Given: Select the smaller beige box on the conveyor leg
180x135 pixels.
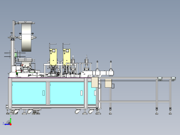Looking at the screenshot, I should coord(108,83).
